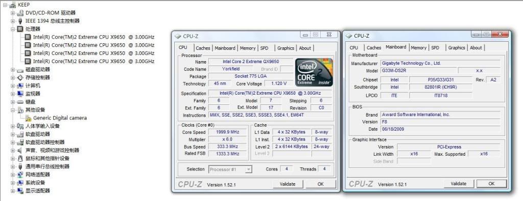The height and width of the screenshot is (201, 523).
Task: Click the BIOS Date value 06/18/2009
Action: 440,129
